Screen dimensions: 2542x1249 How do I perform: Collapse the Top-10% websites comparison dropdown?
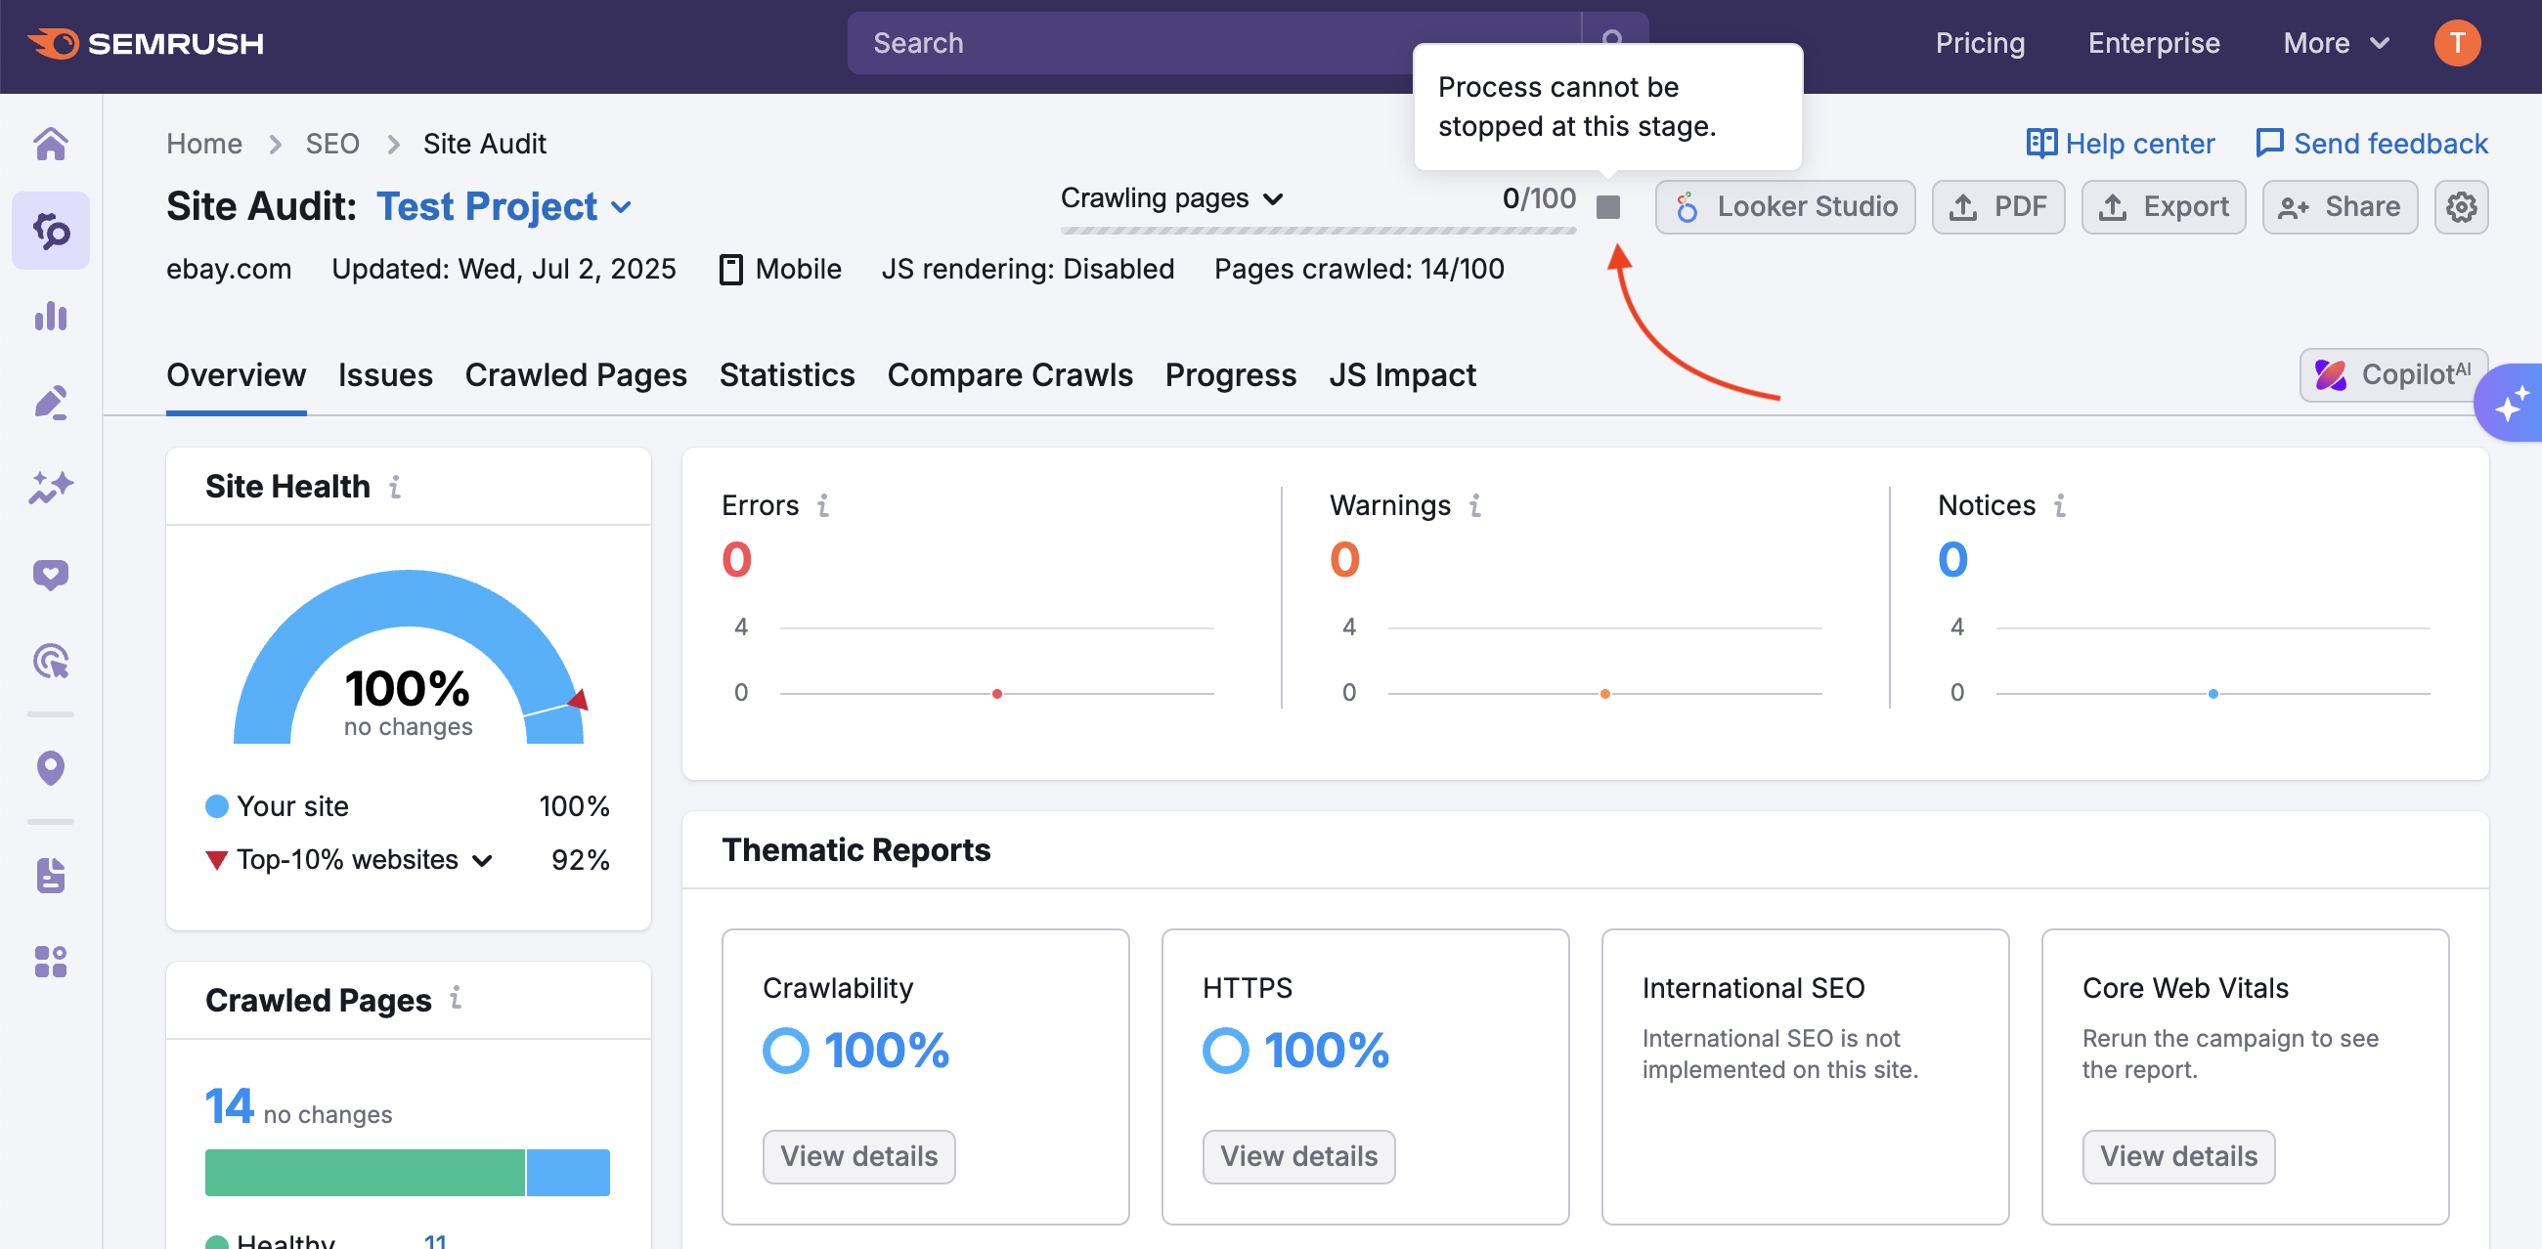pos(482,859)
